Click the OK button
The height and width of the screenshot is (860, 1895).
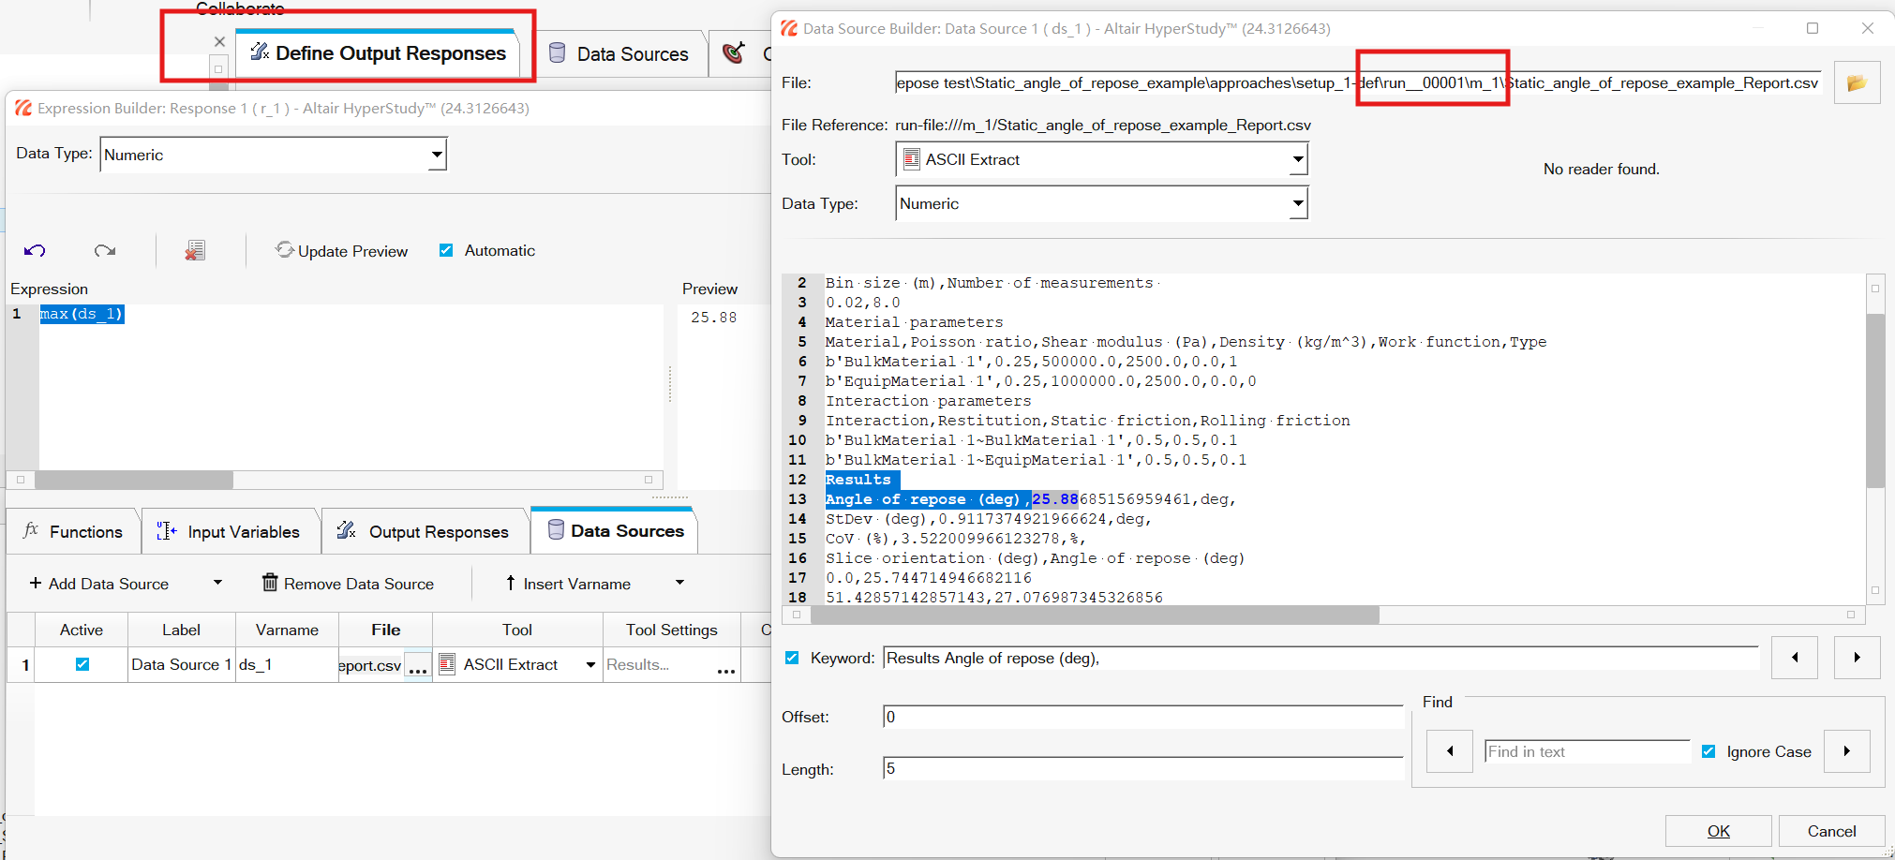[x=1718, y=831]
